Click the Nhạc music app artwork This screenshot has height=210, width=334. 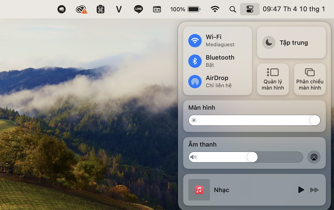coord(199,190)
